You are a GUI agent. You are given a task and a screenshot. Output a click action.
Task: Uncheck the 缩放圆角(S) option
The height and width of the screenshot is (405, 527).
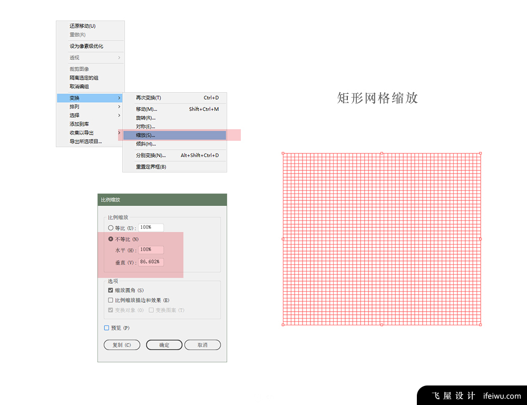point(111,290)
